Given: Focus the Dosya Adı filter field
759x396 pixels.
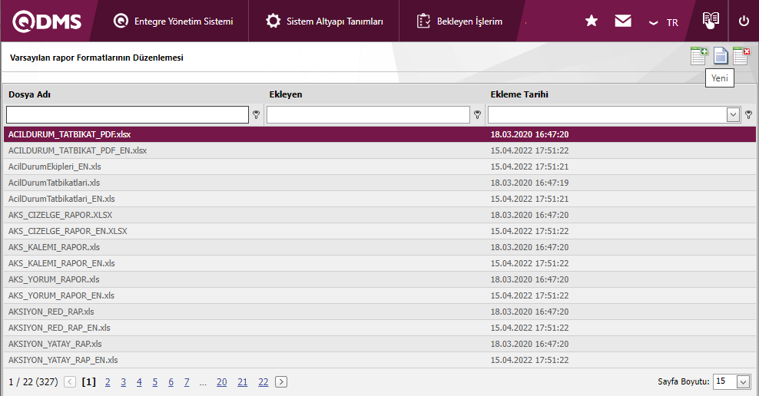Looking at the screenshot, I should (x=128, y=114).
